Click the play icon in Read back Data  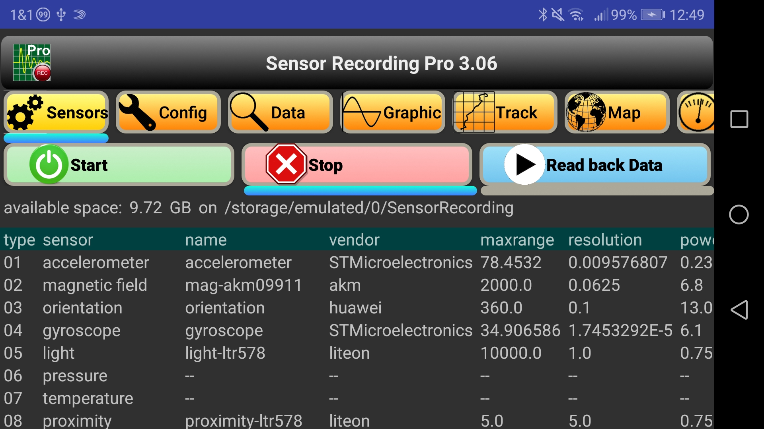click(524, 165)
